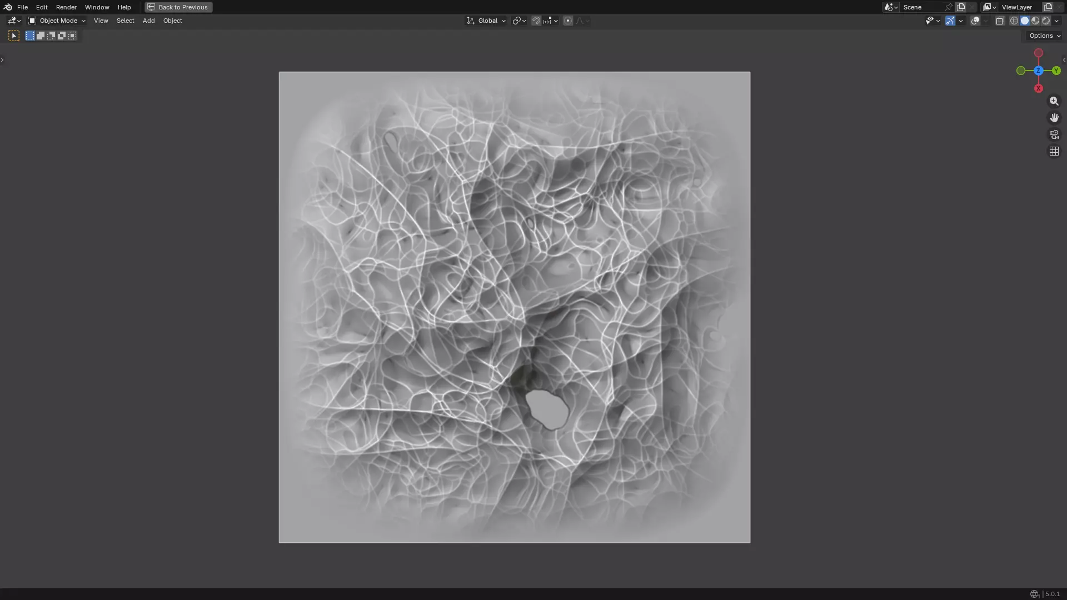Image resolution: width=1067 pixels, height=600 pixels.
Task: Click the red X axis on navigation gizmo
Action: point(1038,88)
